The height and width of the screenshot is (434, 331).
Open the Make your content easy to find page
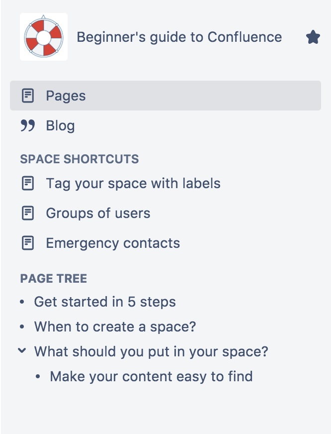150,376
